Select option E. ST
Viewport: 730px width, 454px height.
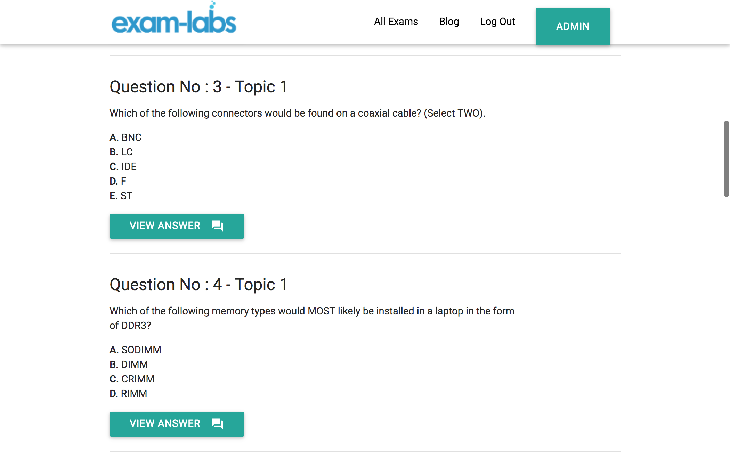tap(121, 196)
